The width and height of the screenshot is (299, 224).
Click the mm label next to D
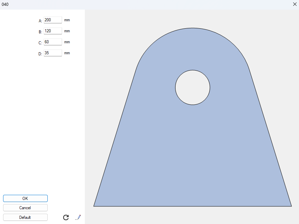point(67,53)
